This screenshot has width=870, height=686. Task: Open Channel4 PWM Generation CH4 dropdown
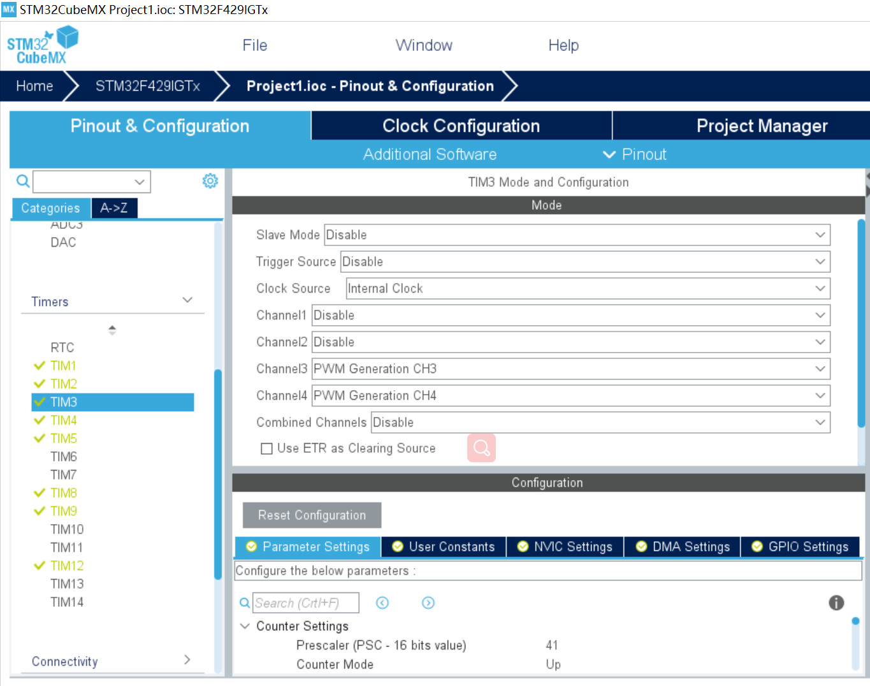click(x=571, y=395)
